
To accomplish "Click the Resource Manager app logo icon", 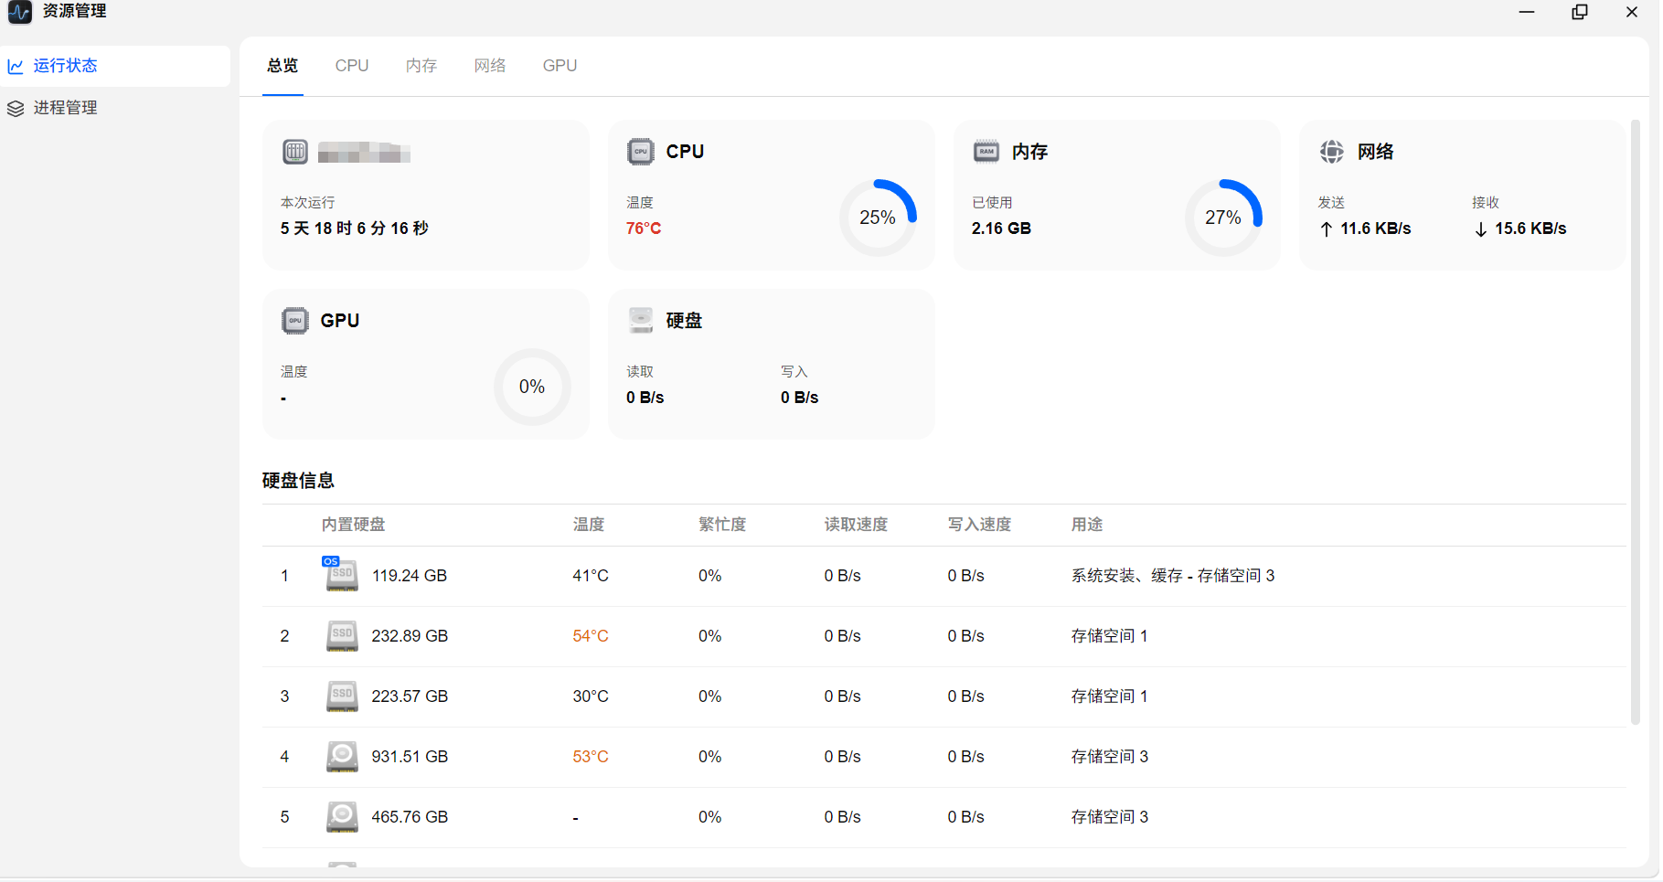I will (x=19, y=12).
